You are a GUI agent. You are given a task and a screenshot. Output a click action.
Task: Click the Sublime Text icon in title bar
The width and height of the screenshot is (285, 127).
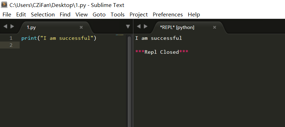point(4,5)
